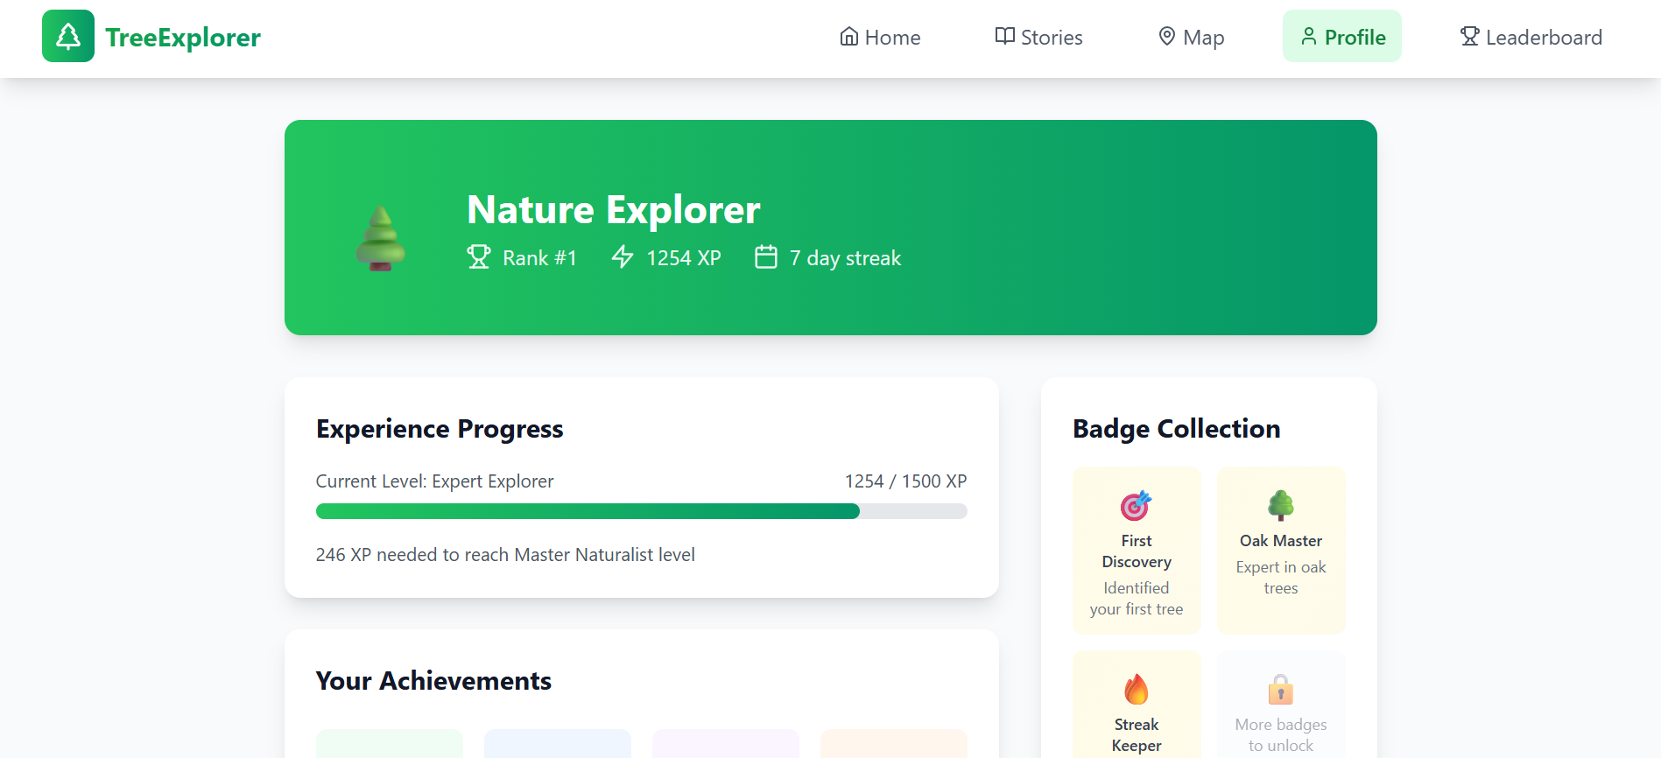This screenshot has height=758, width=1661.
Task: Click the lightning bolt XP icon
Action: (623, 257)
